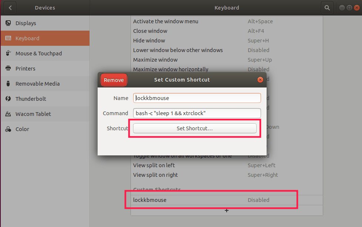Click the Command text field
362x227 pixels.
point(197,113)
